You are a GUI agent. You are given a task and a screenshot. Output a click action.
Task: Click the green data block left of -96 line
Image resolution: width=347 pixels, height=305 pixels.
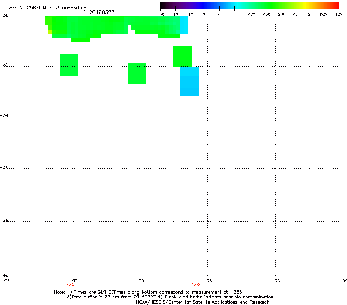coord(182,56)
